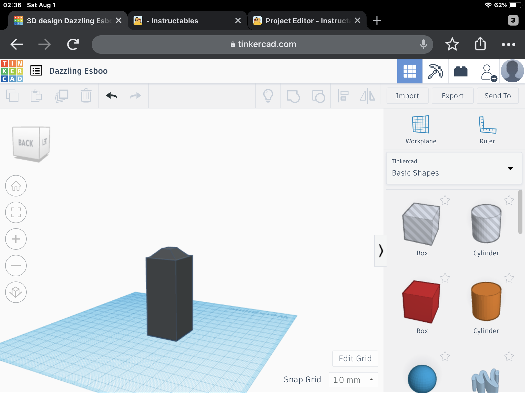525x393 pixels.
Task: Click the BACK face of view cube
Action: point(26,143)
